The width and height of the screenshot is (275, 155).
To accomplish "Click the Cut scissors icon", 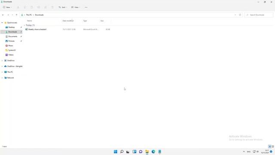I will (x=18, y=7).
